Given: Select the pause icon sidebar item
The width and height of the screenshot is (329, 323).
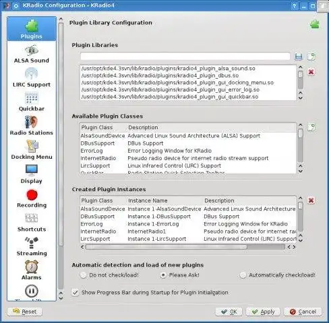Looking at the screenshot, I should (32, 291).
